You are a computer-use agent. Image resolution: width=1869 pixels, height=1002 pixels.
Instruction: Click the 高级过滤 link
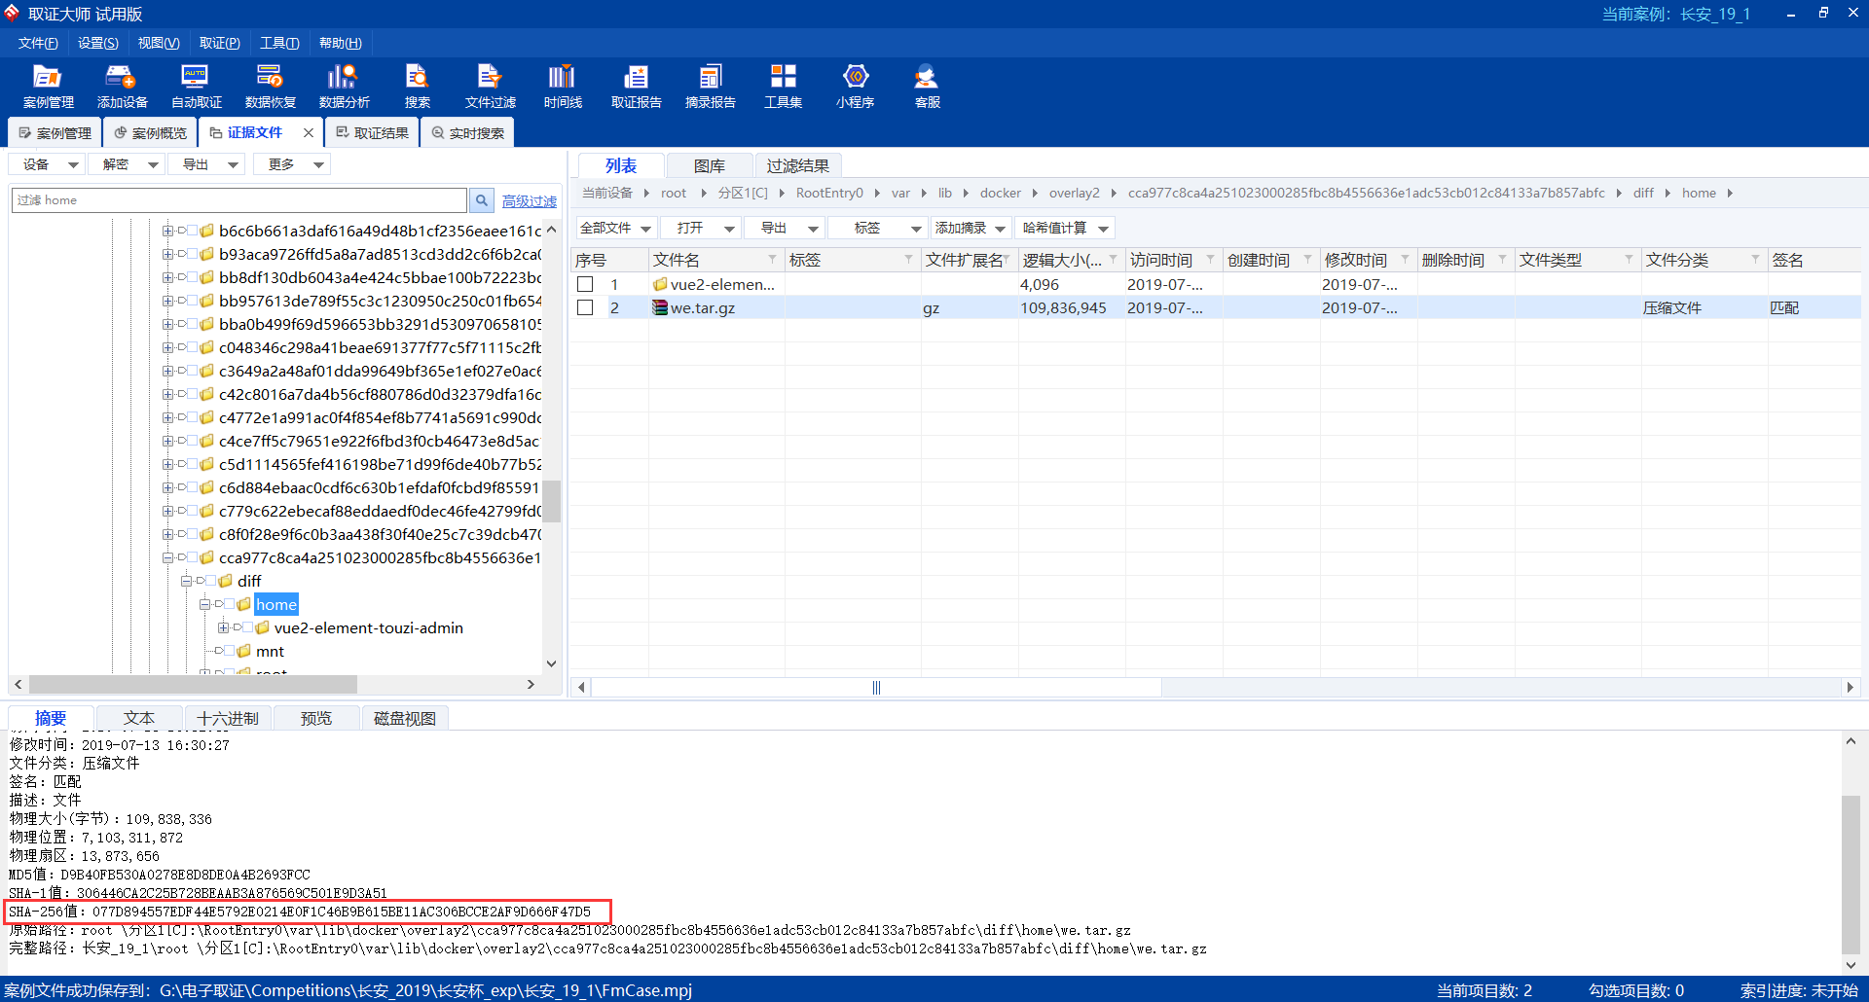click(x=530, y=200)
